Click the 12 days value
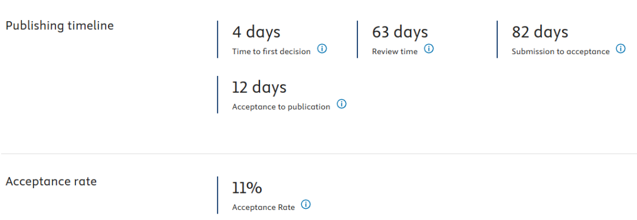 (259, 87)
